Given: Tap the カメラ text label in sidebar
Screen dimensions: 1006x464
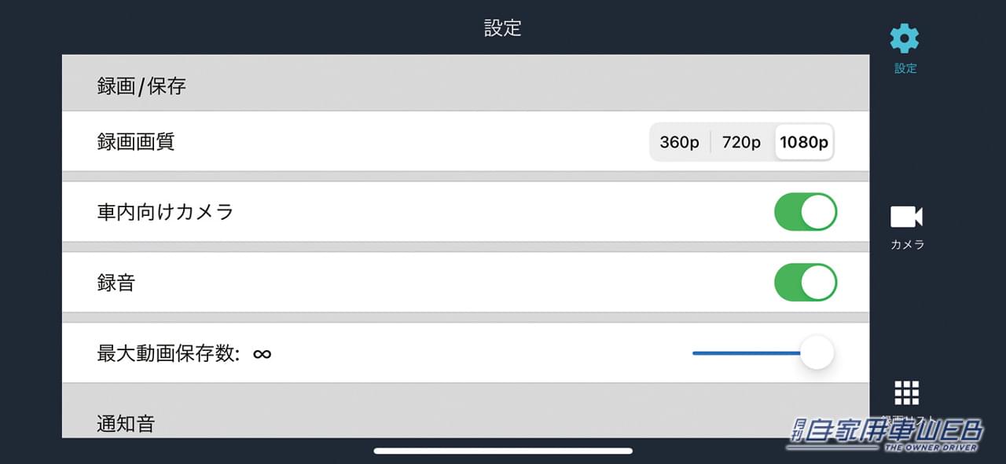Looking at the screenshot, I should coord(907,245).
